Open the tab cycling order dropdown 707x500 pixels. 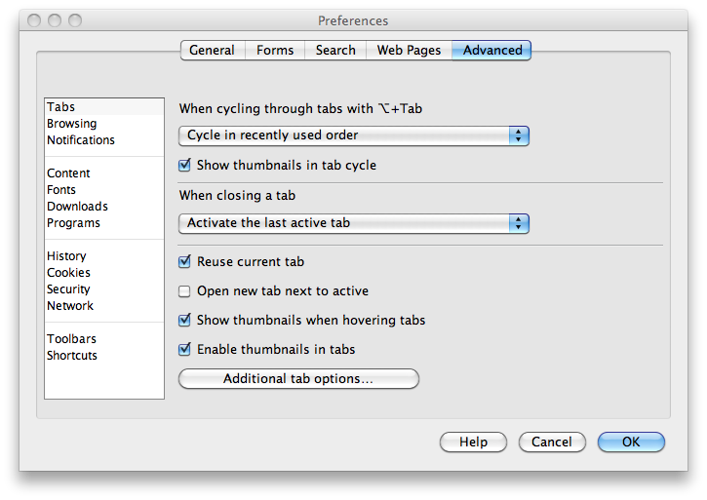[354, 135]
